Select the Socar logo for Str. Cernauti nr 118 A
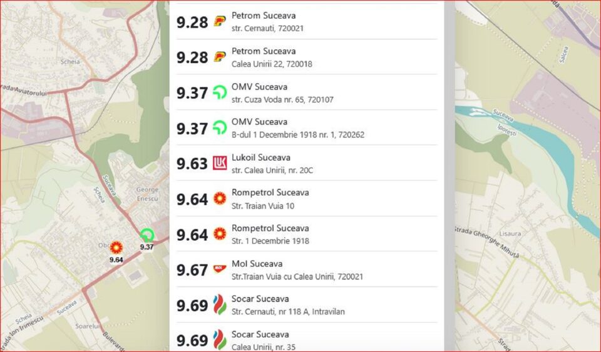This screenshot has width=601, height=352. pos(219,305)
